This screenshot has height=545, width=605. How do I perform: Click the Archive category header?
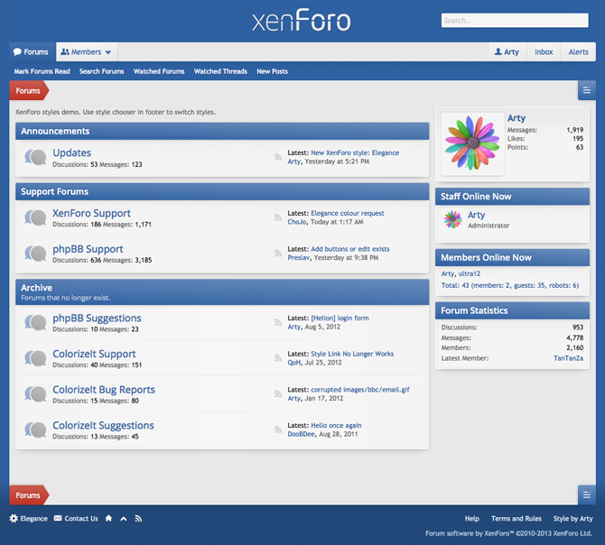click(x=222, y=292)
